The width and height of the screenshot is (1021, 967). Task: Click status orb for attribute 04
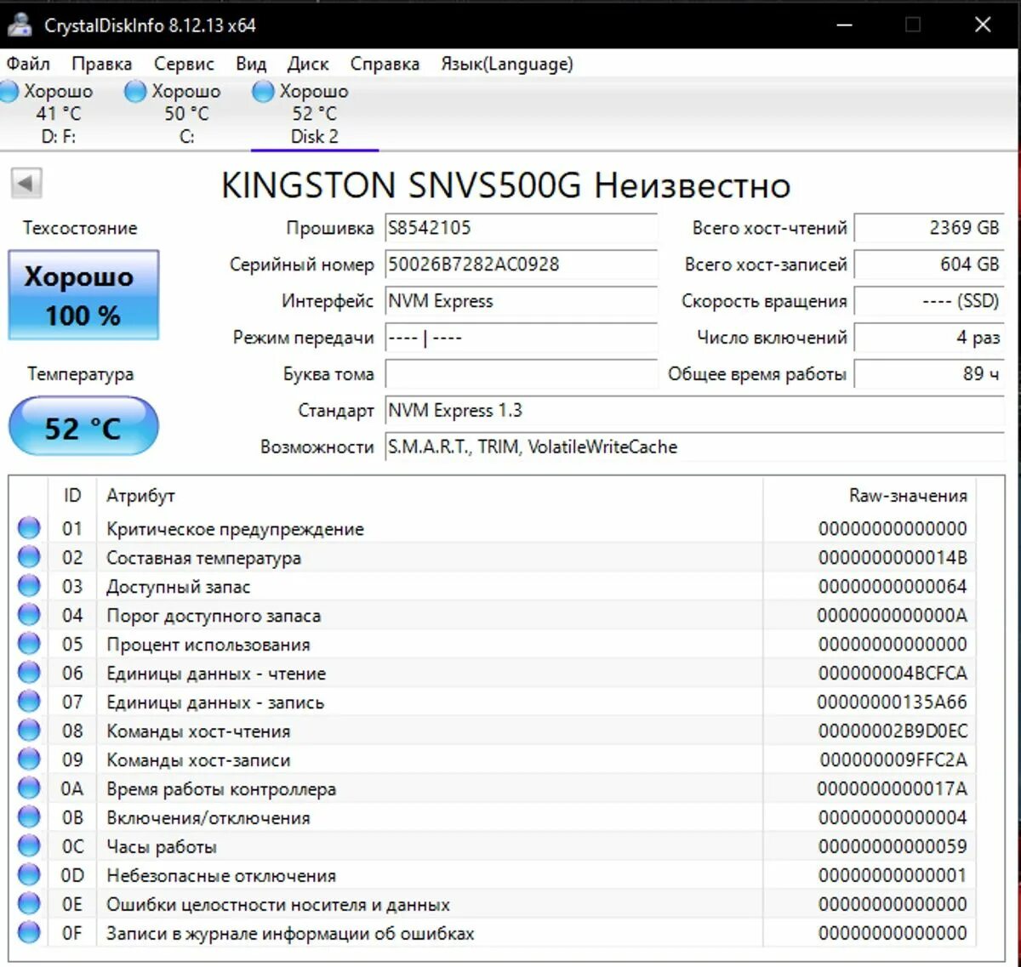pos(29,615)
